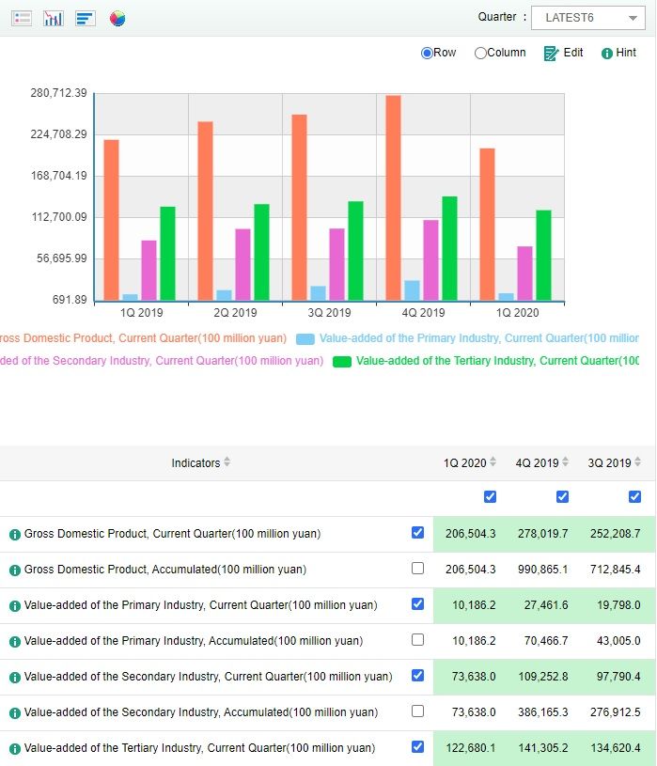Open the Hint info icon

click(607, 54)
